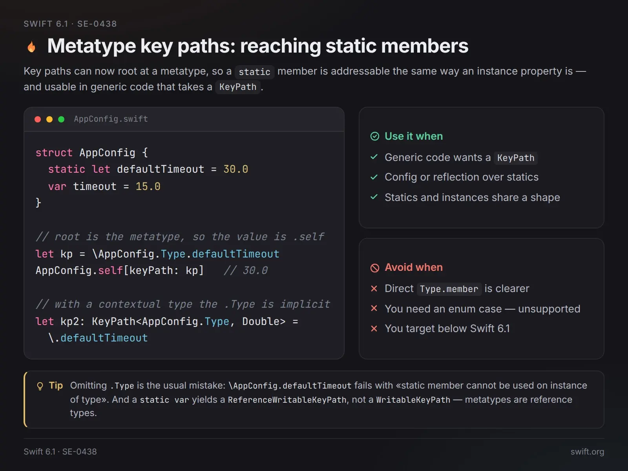Click the Metatype key paths heading
This screenshot has height=471, width=628.
coord(258,46)
